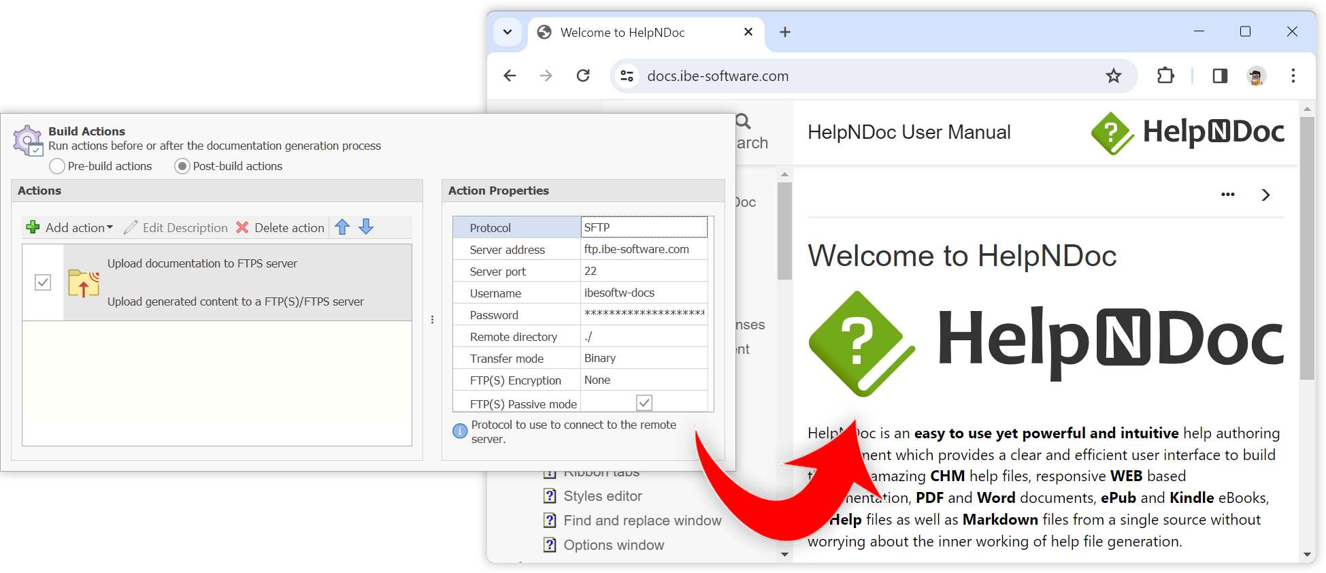The height and width of the screenshot is (573, 1326).
Task: Click Server address field ftp.ibe-software.com
Action: tap(644, 249)
